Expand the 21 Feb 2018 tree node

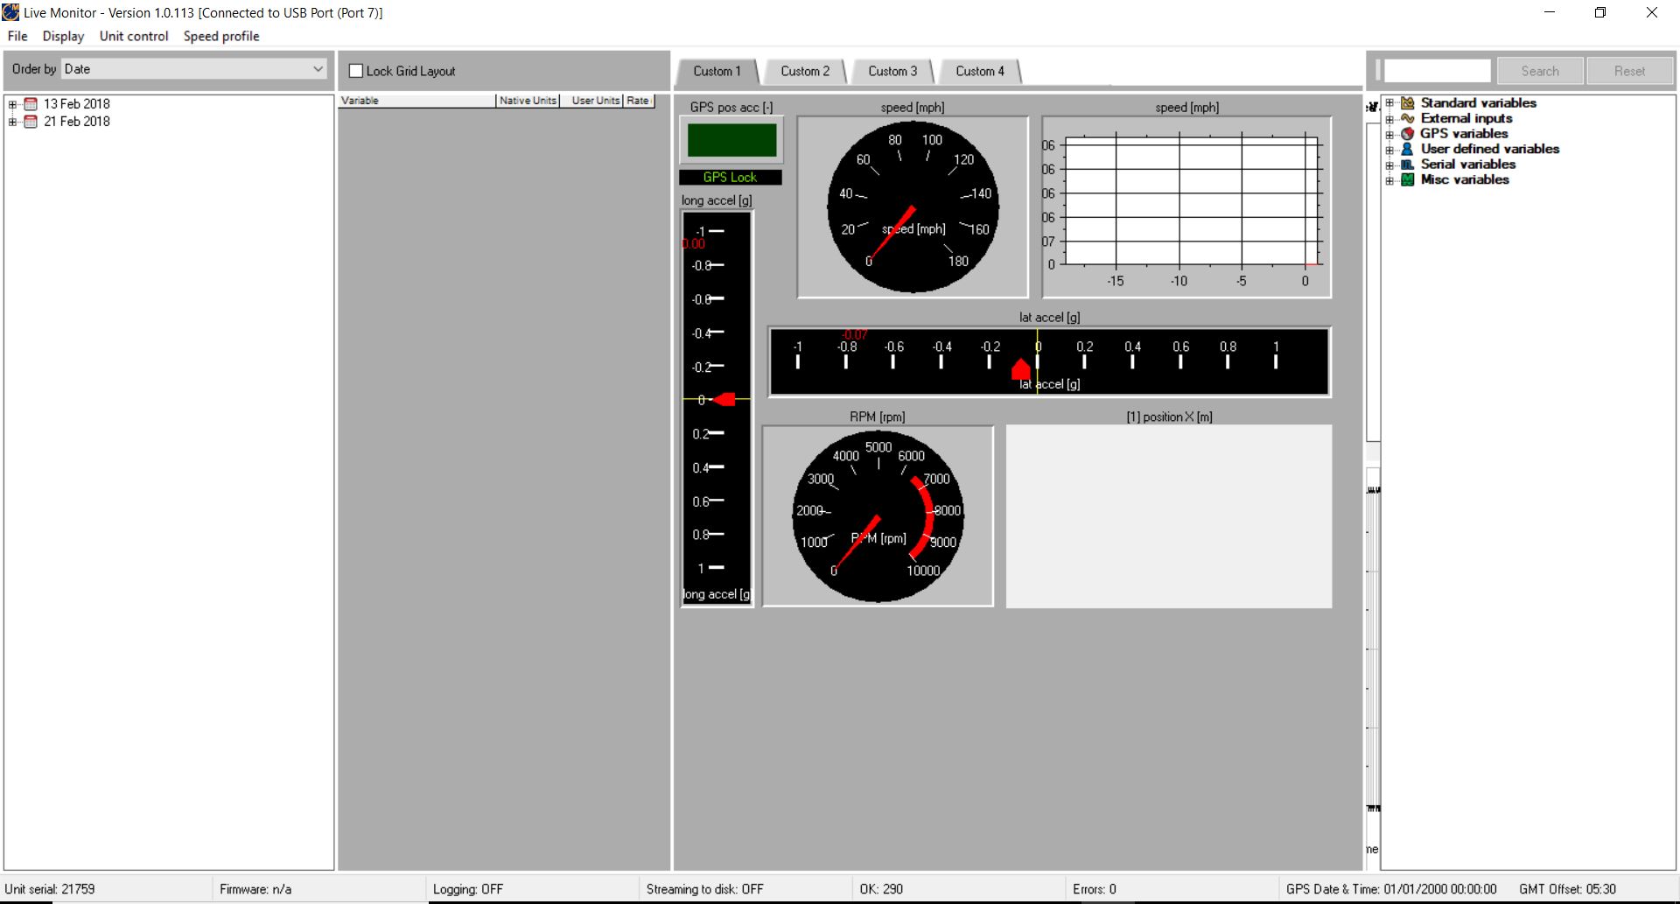[12, 122]
